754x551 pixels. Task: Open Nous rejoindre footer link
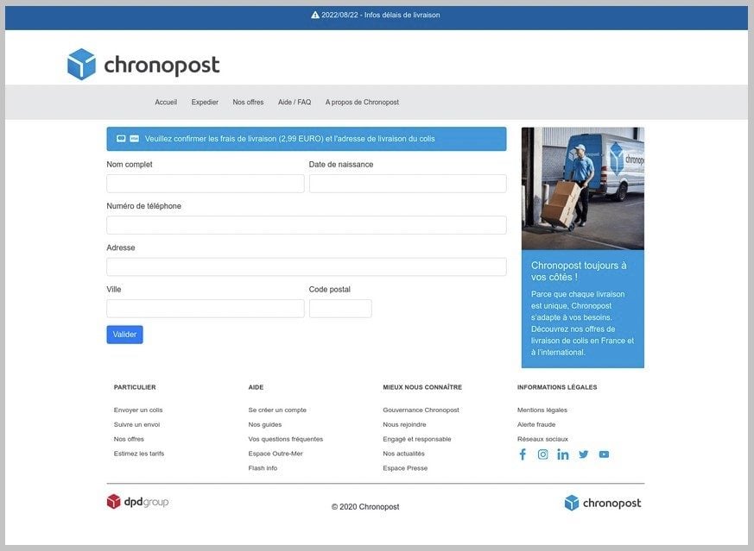pyautogui.click(x=404, y=424)
